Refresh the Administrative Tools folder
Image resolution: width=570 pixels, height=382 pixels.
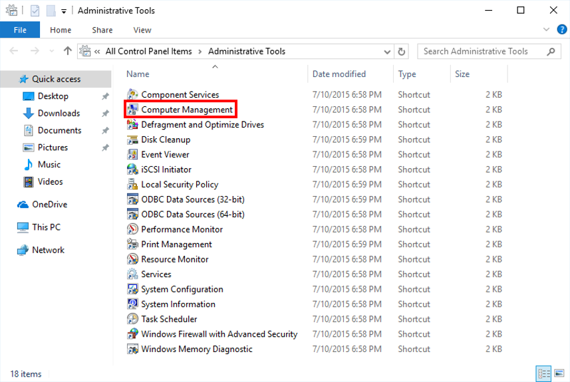pyautogui.click(x=401, y=52)
